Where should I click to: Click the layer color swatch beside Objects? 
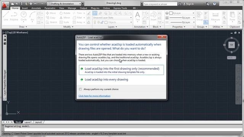[x=106, y=22]
